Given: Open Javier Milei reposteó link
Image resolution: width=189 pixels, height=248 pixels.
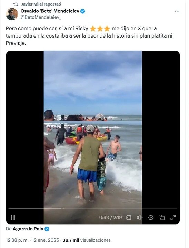Looking at the screenshot, I should point(41,4).
